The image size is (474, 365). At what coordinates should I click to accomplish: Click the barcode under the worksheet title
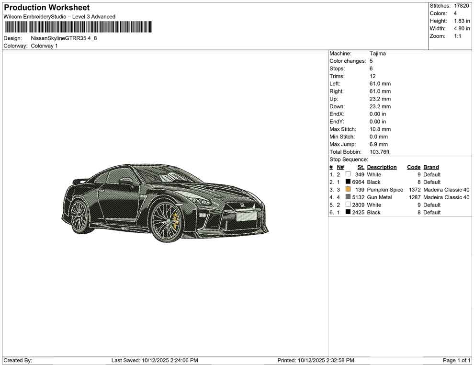click(78, 27)
